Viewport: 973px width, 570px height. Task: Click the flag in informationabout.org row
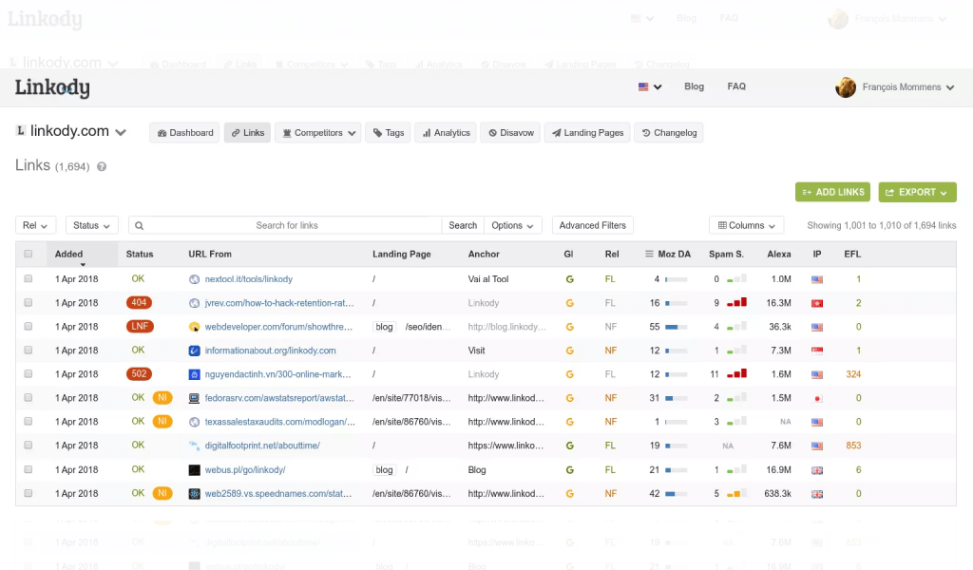817,351
